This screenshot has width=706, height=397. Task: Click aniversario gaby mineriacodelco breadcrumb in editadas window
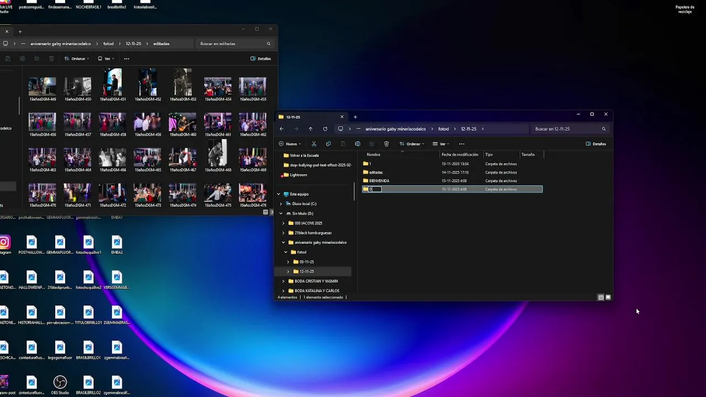click(x=61, y=44)
